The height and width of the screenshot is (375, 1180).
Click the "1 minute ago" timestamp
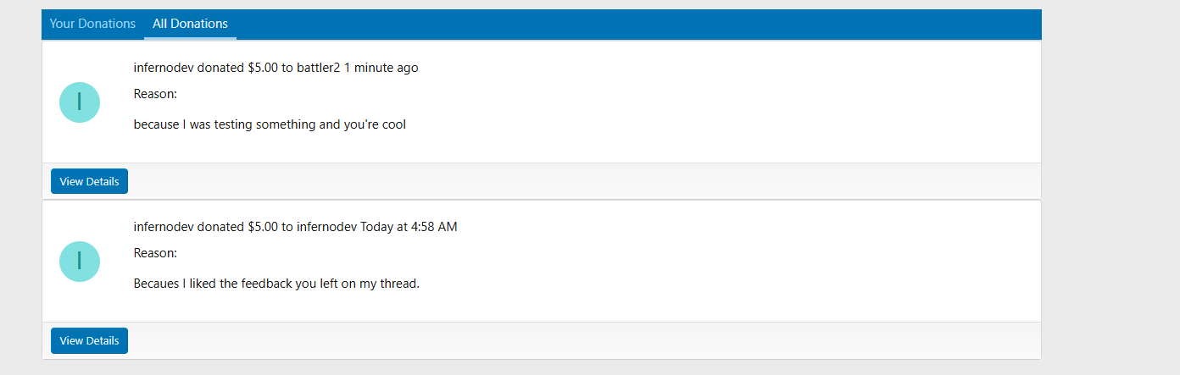381,68
